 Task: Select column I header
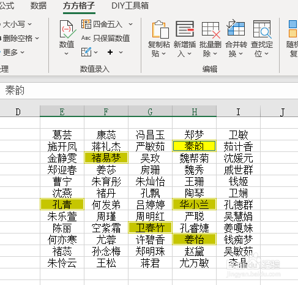(x=238, y=112)
